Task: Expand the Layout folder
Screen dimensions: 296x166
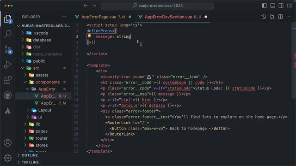Action: click(x=43, y=110)
